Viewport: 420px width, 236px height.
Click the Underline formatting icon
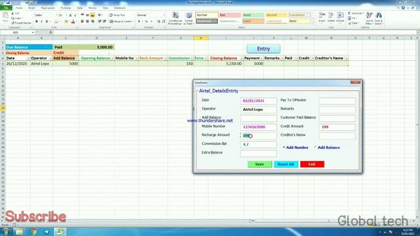coord(47,22)
